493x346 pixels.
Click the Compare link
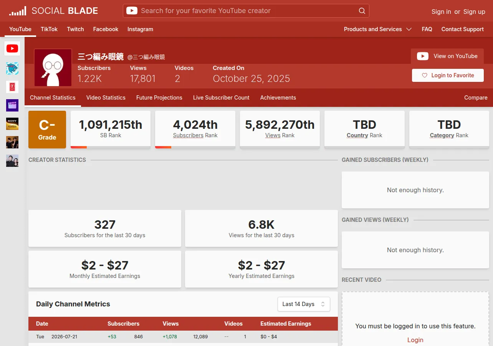476,98
